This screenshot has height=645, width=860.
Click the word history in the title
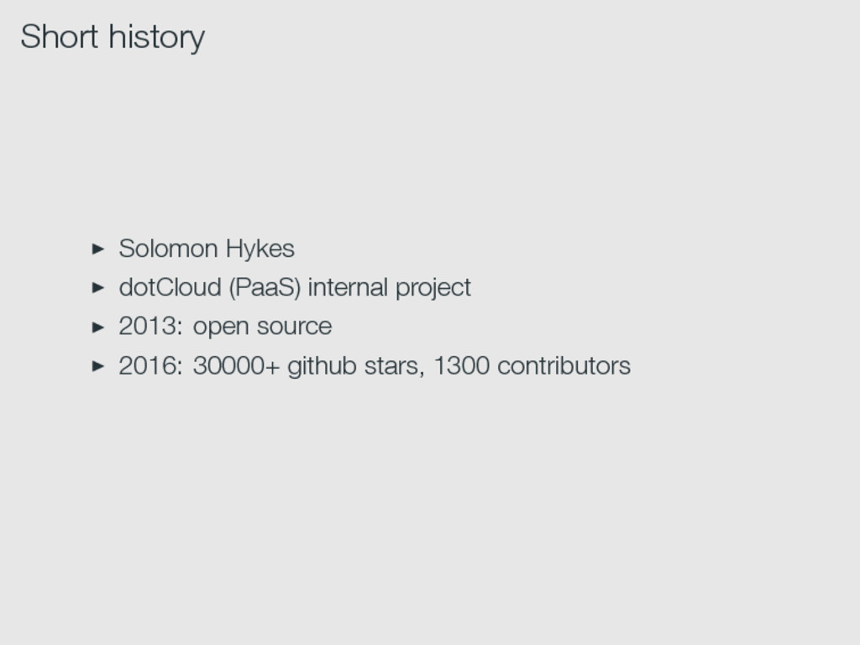tap(157, 39)
